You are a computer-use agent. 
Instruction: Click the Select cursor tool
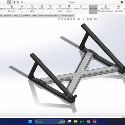[9, 2]
